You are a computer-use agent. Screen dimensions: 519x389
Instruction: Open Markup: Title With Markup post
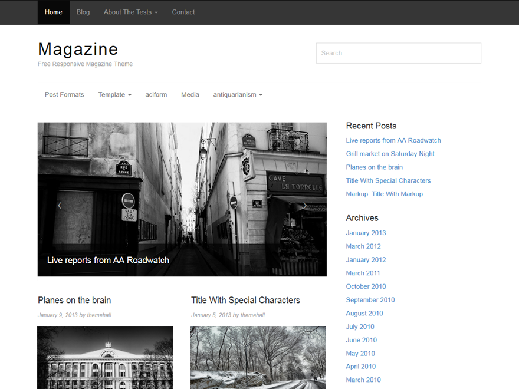pos(384,193)
